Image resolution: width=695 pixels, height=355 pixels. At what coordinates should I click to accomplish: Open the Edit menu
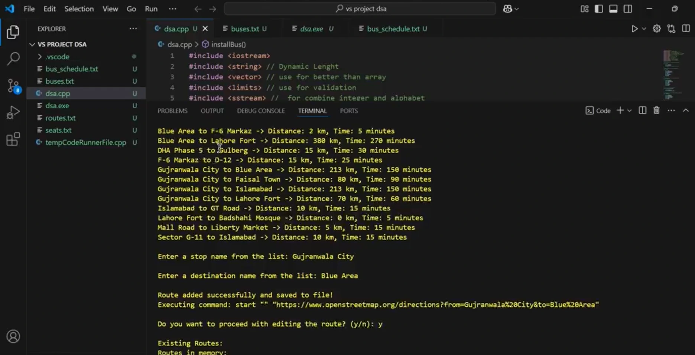pyautogui.click(x=49, y=9)
